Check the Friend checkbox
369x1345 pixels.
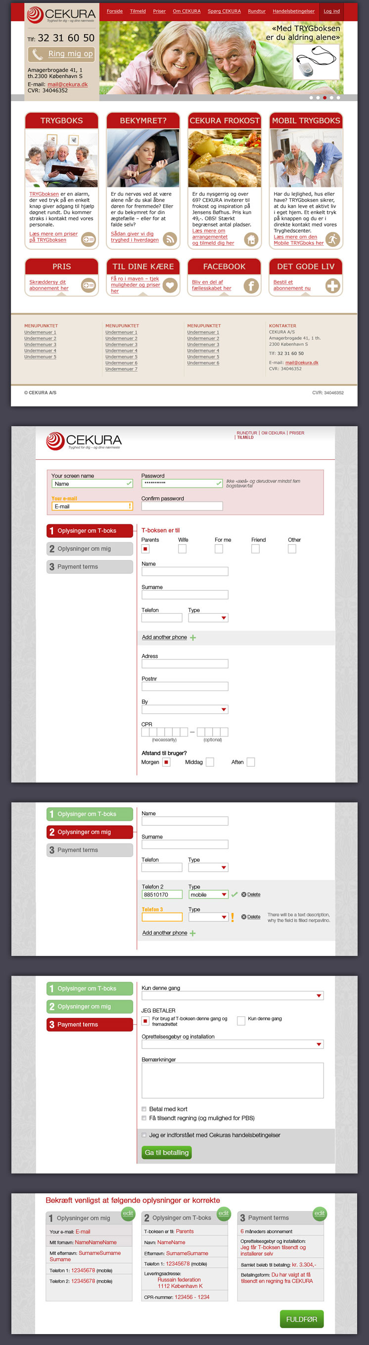coord(255,549)
